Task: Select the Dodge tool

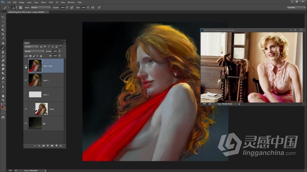Action: coord(3,74)
